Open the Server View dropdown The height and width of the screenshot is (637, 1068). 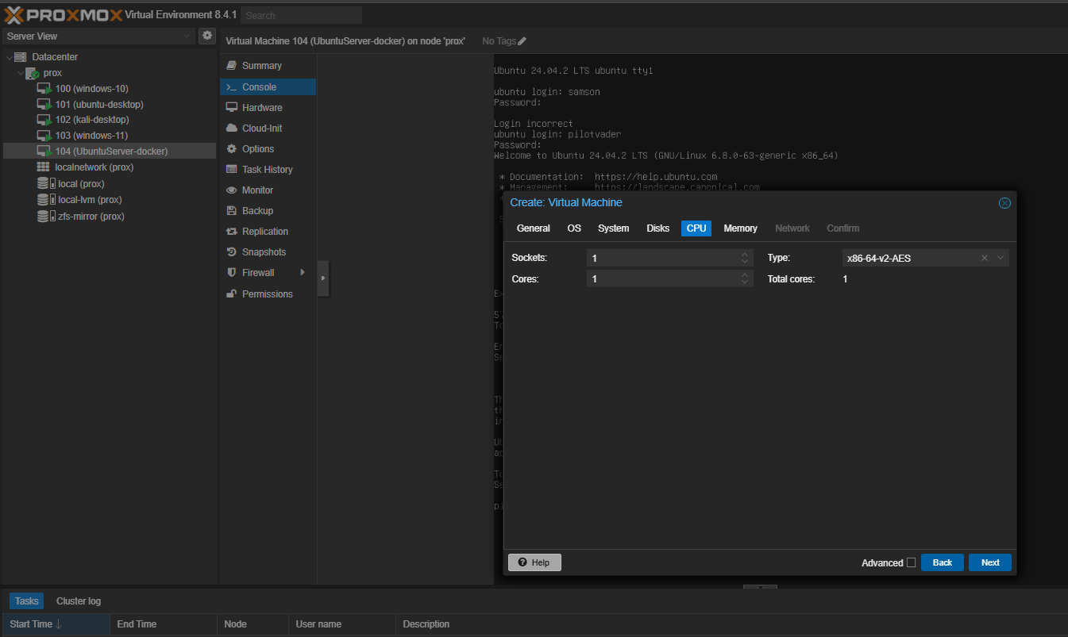(99, 36)
